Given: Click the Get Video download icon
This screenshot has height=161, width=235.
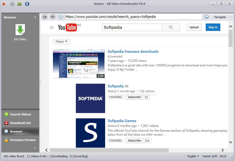Looking at the screenshot, I should 20,30.
